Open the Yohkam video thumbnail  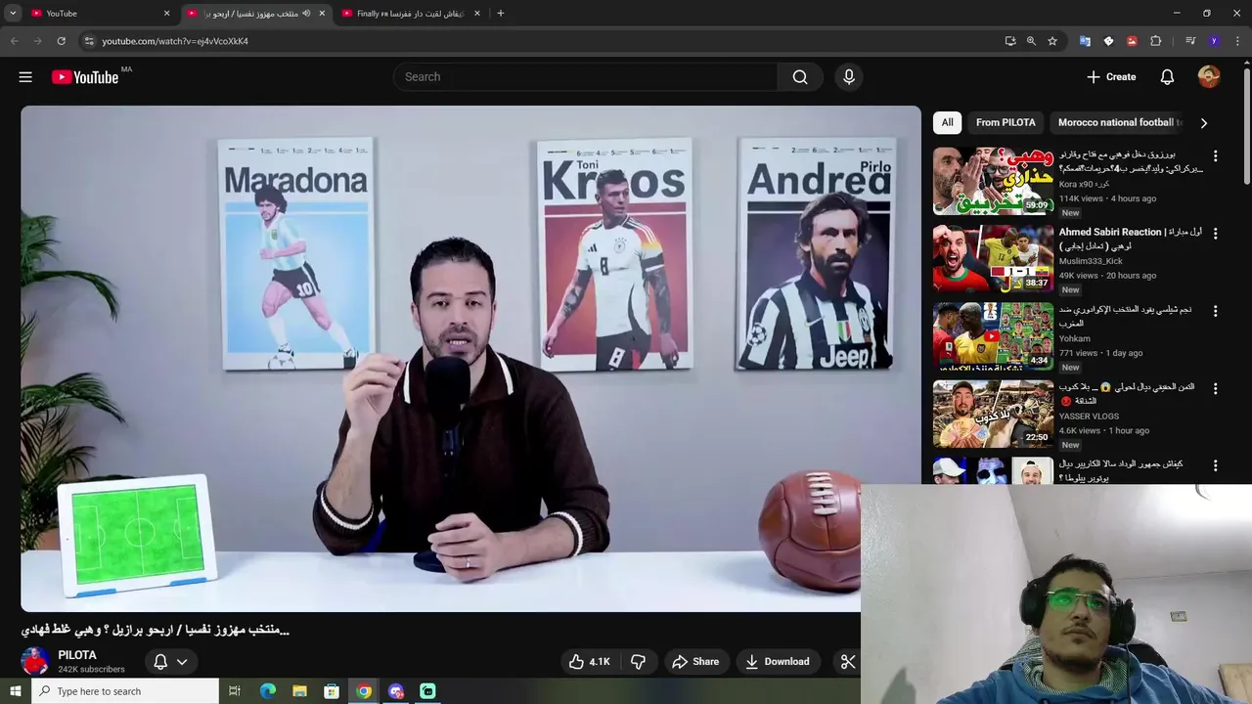pos(993,335)
